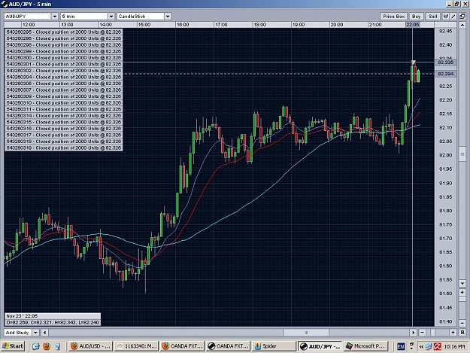Click closed position entry 643260295

click(x=64, y=32)
